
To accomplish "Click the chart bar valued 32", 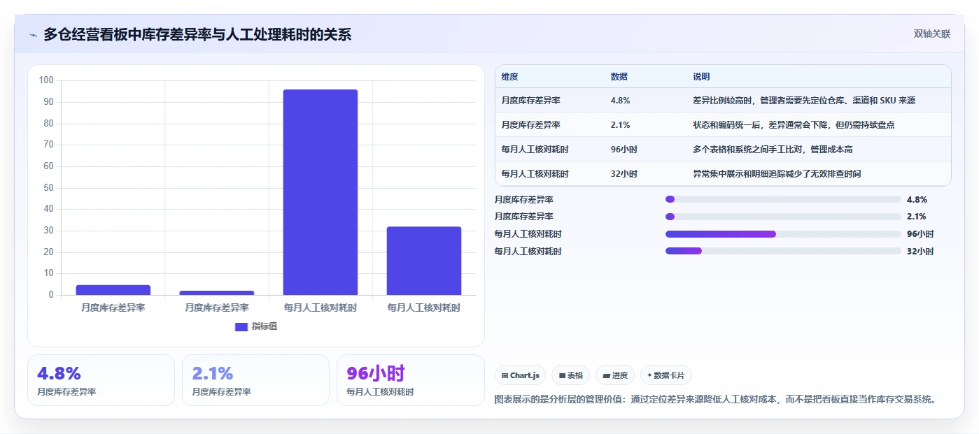I will pos(424,261).
